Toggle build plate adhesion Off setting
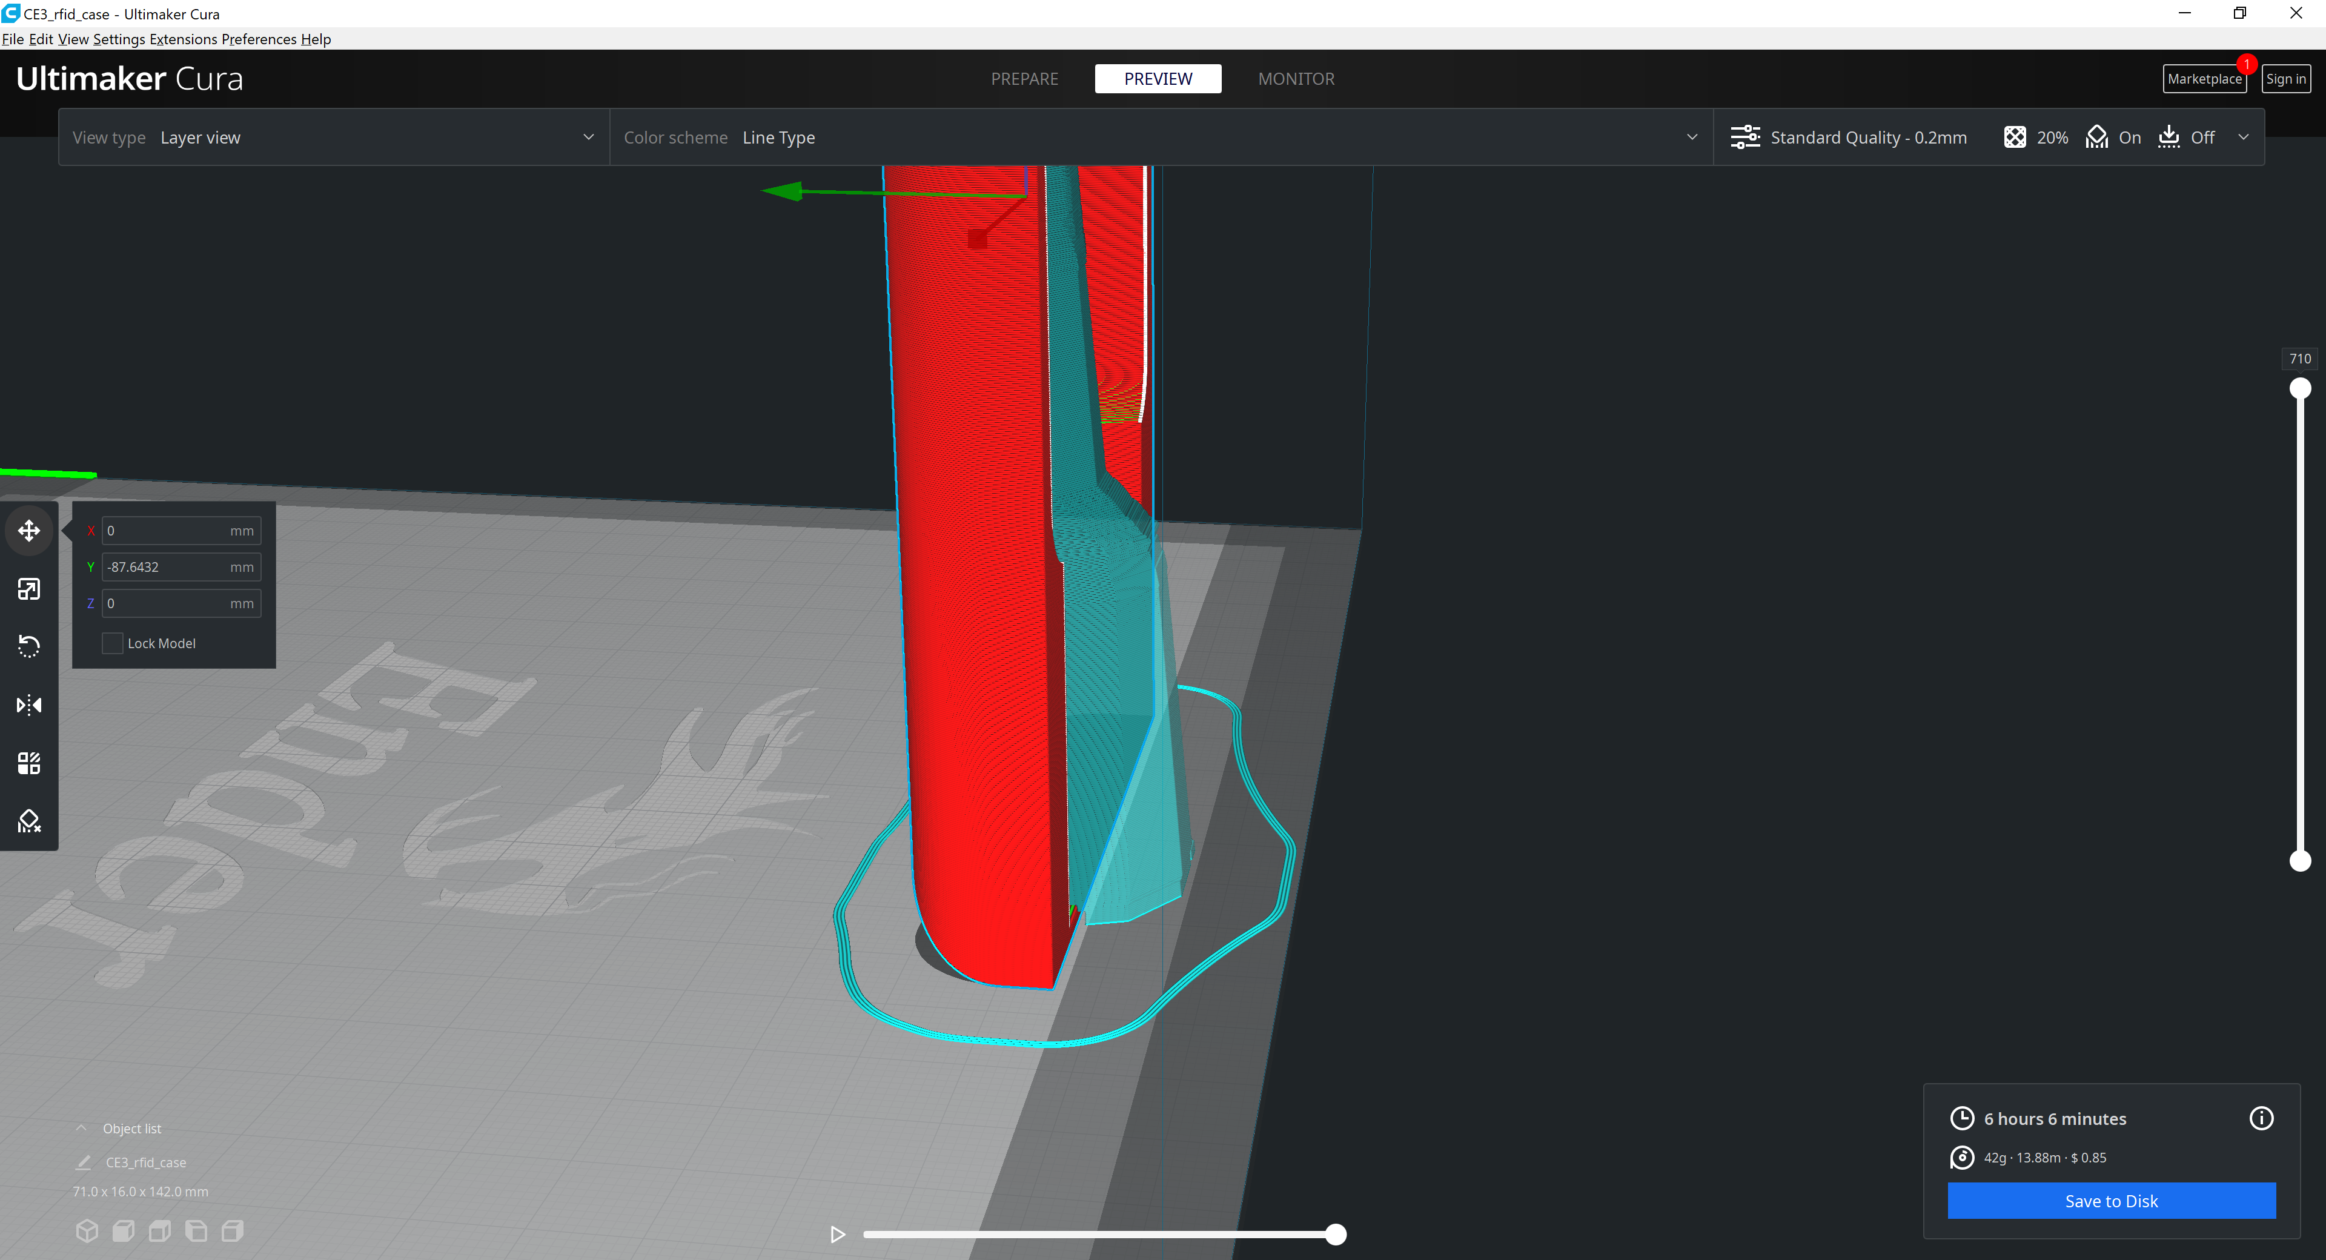2326x1260 pixels. pyautogui.click(x=2185, y=136)
